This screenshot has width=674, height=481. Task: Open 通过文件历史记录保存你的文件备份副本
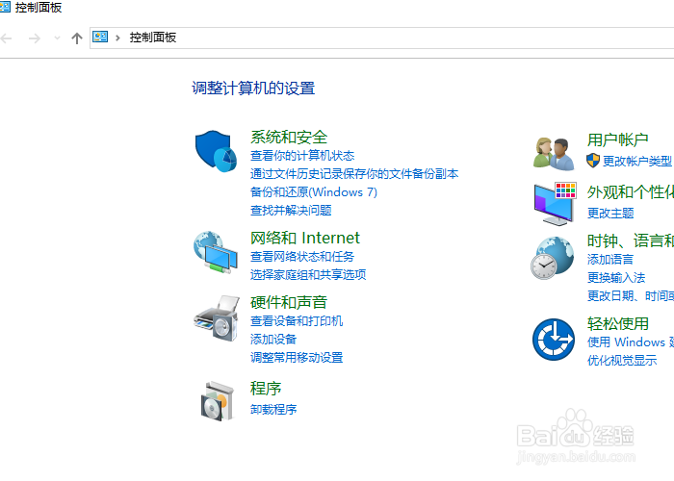[x=354, y=173]
